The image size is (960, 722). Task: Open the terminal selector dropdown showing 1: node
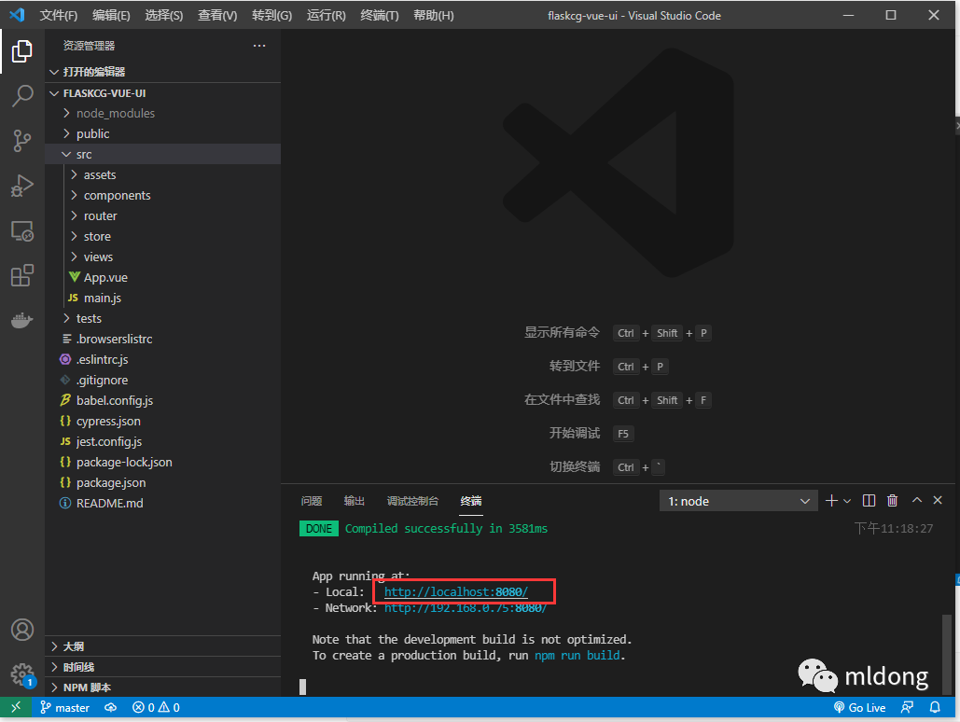point(738,500)
